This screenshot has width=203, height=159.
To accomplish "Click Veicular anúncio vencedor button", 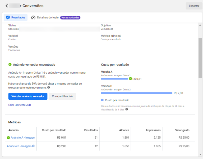I will 28,96.
